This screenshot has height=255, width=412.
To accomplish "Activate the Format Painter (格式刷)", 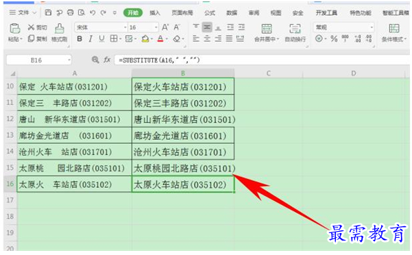I will pos(60,33).
